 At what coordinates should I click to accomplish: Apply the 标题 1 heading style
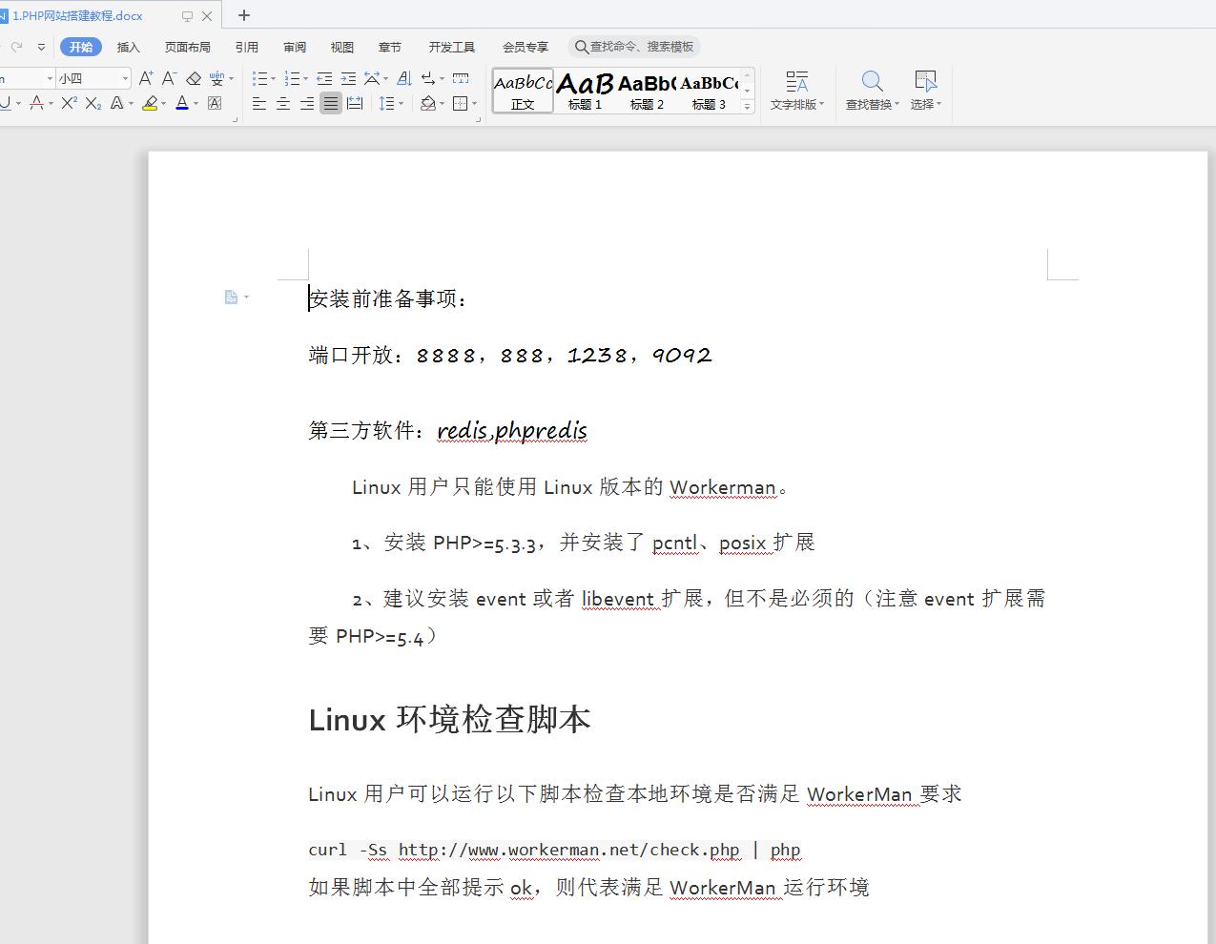585,91
